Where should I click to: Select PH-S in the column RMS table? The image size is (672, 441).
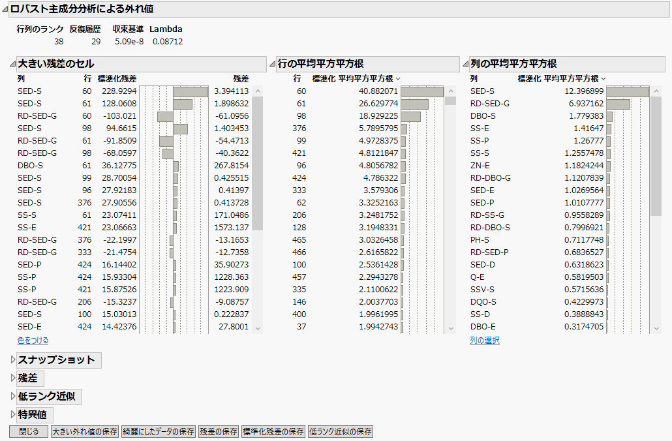pyautogui.click(x=480, y=240)
